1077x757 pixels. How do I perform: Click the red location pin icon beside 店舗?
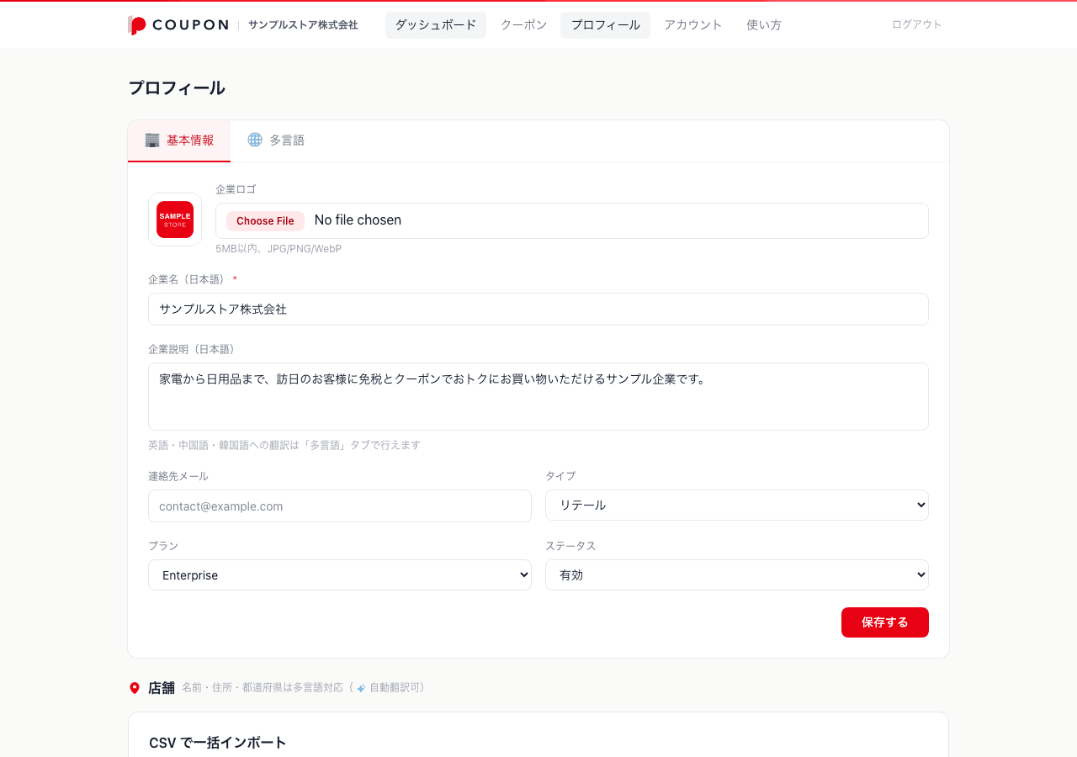click(135, 688)
